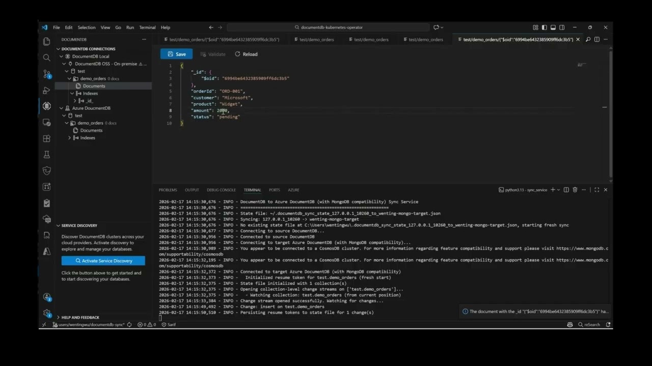Open editor More Actions ellipsis

605,39
